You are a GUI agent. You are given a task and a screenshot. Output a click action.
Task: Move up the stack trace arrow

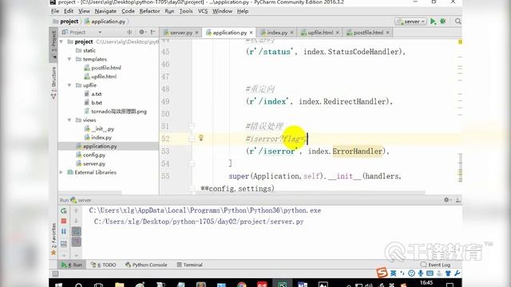[x=77, y=210]
